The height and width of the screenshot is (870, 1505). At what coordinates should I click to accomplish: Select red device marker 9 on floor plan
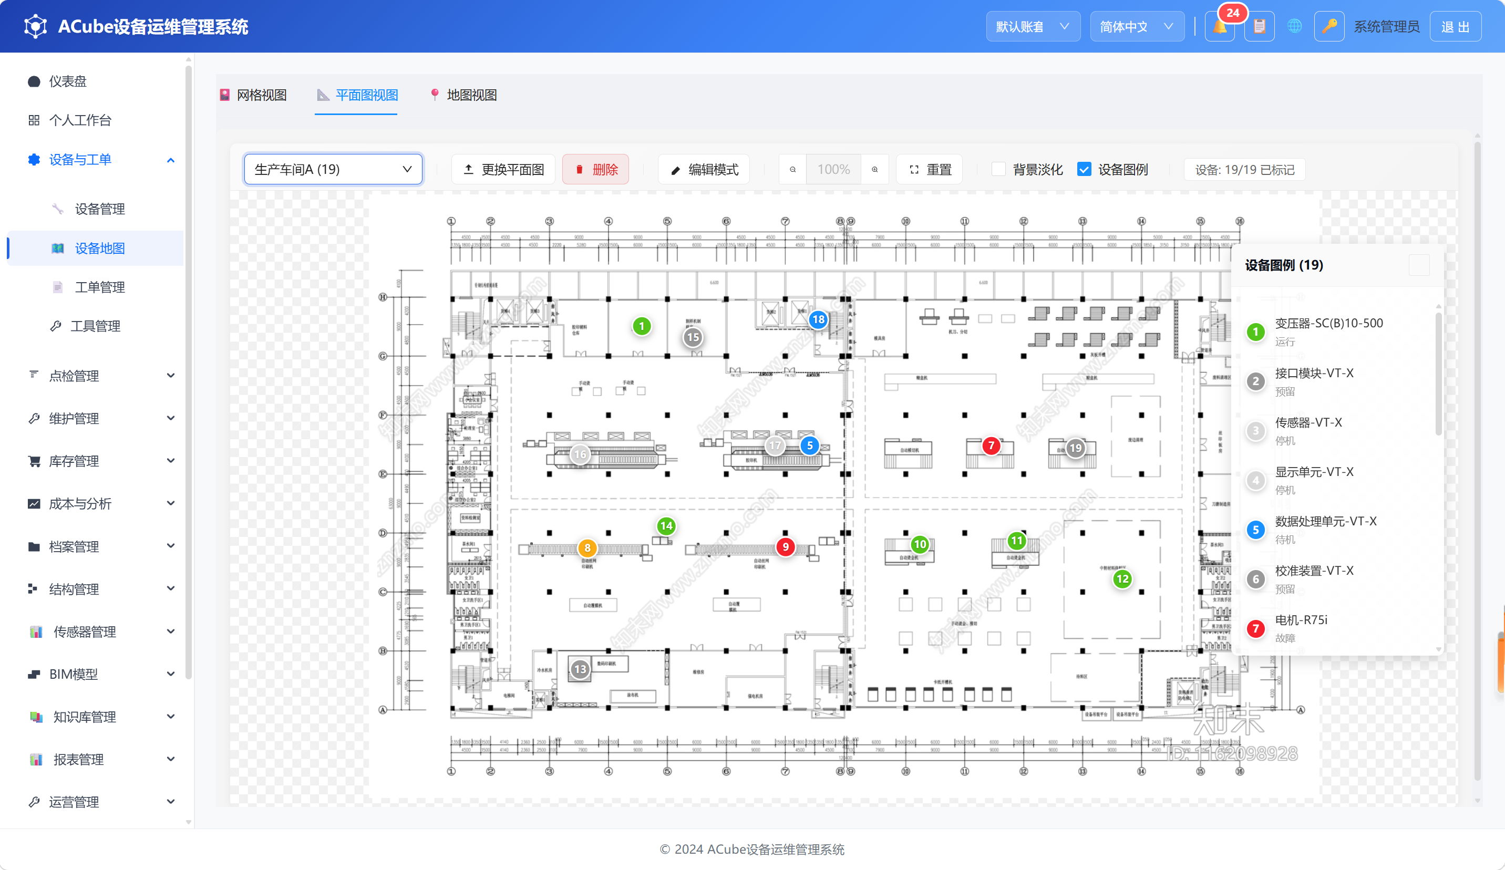(x=786, y=546)
